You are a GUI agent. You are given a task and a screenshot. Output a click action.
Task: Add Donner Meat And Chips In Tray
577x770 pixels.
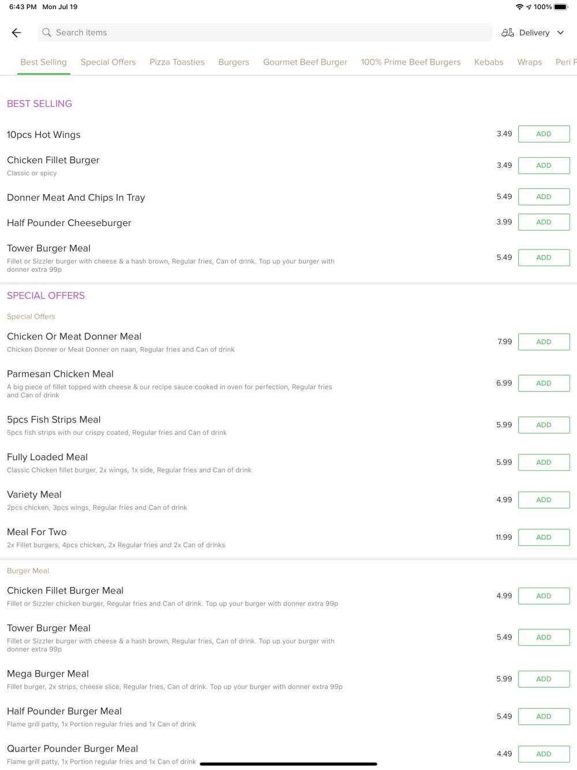point(544,197)
